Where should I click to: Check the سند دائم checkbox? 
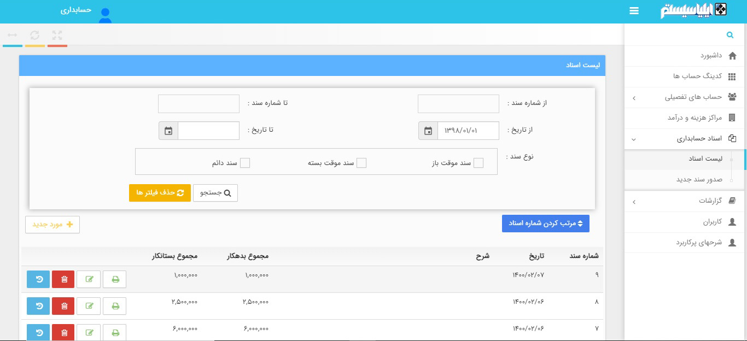[246, 162]
